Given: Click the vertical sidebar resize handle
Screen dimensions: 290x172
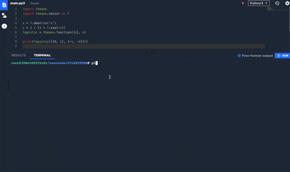Looking at the screenshot, I should point(8,85).
